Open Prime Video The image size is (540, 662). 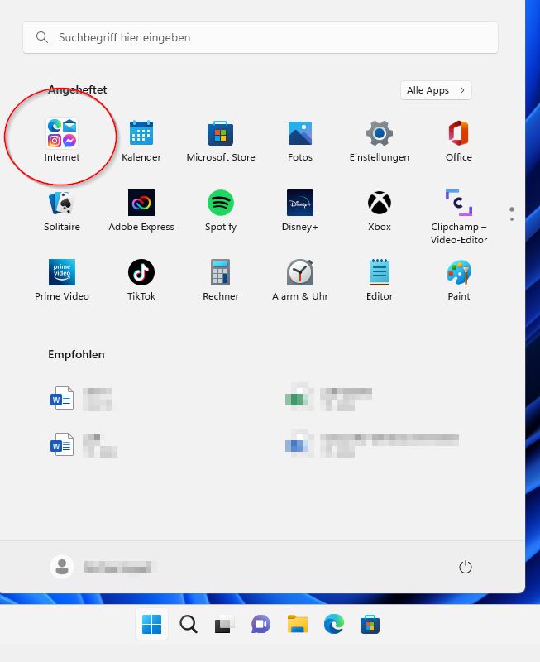(x=61, y=280)
